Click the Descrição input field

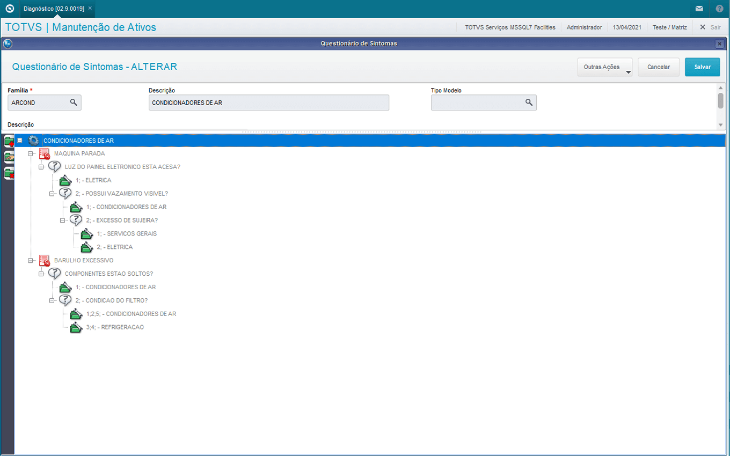coord(268,102)
